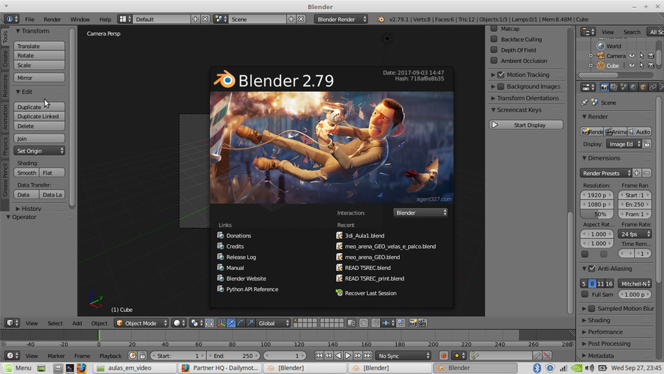The image size is (664, 374).
Task: Open the World properties tab icon
Action: 634,88
